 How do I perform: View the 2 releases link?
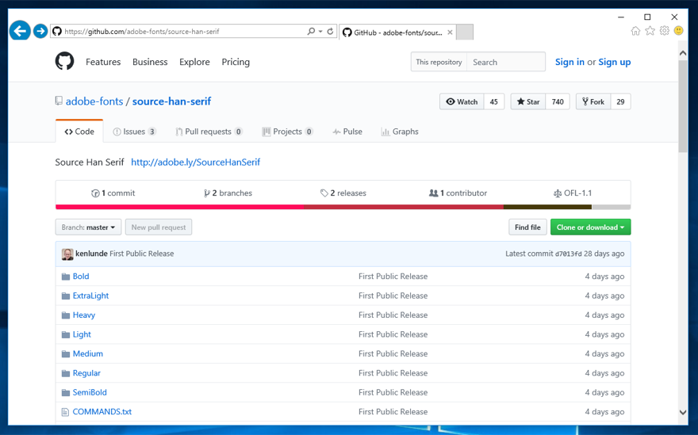click(343, 193)
